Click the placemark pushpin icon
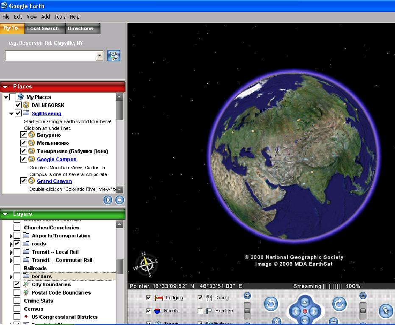 click(x=385, y=311)
